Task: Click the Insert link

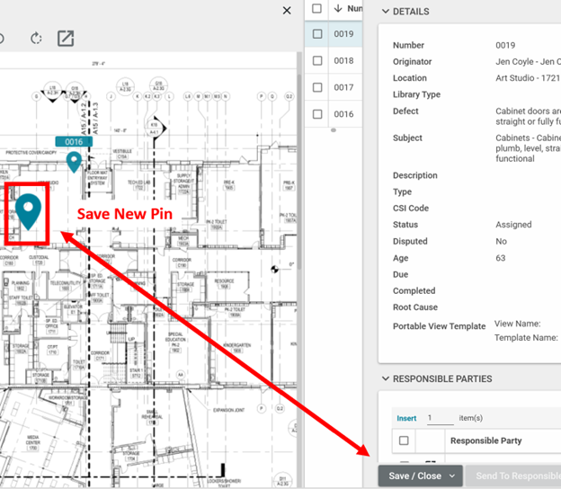Action: point(406,418)
